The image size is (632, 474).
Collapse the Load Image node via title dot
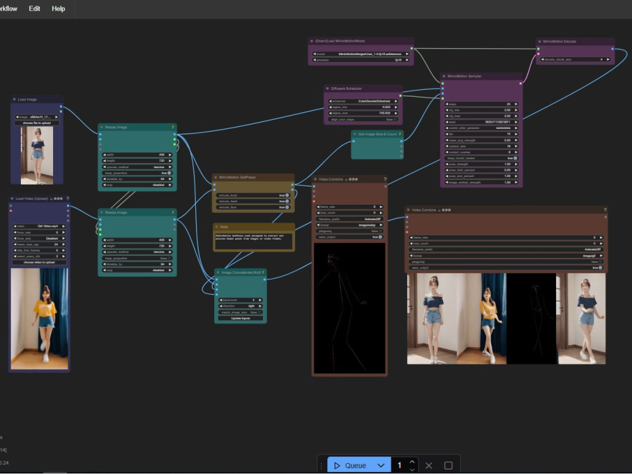14,99
